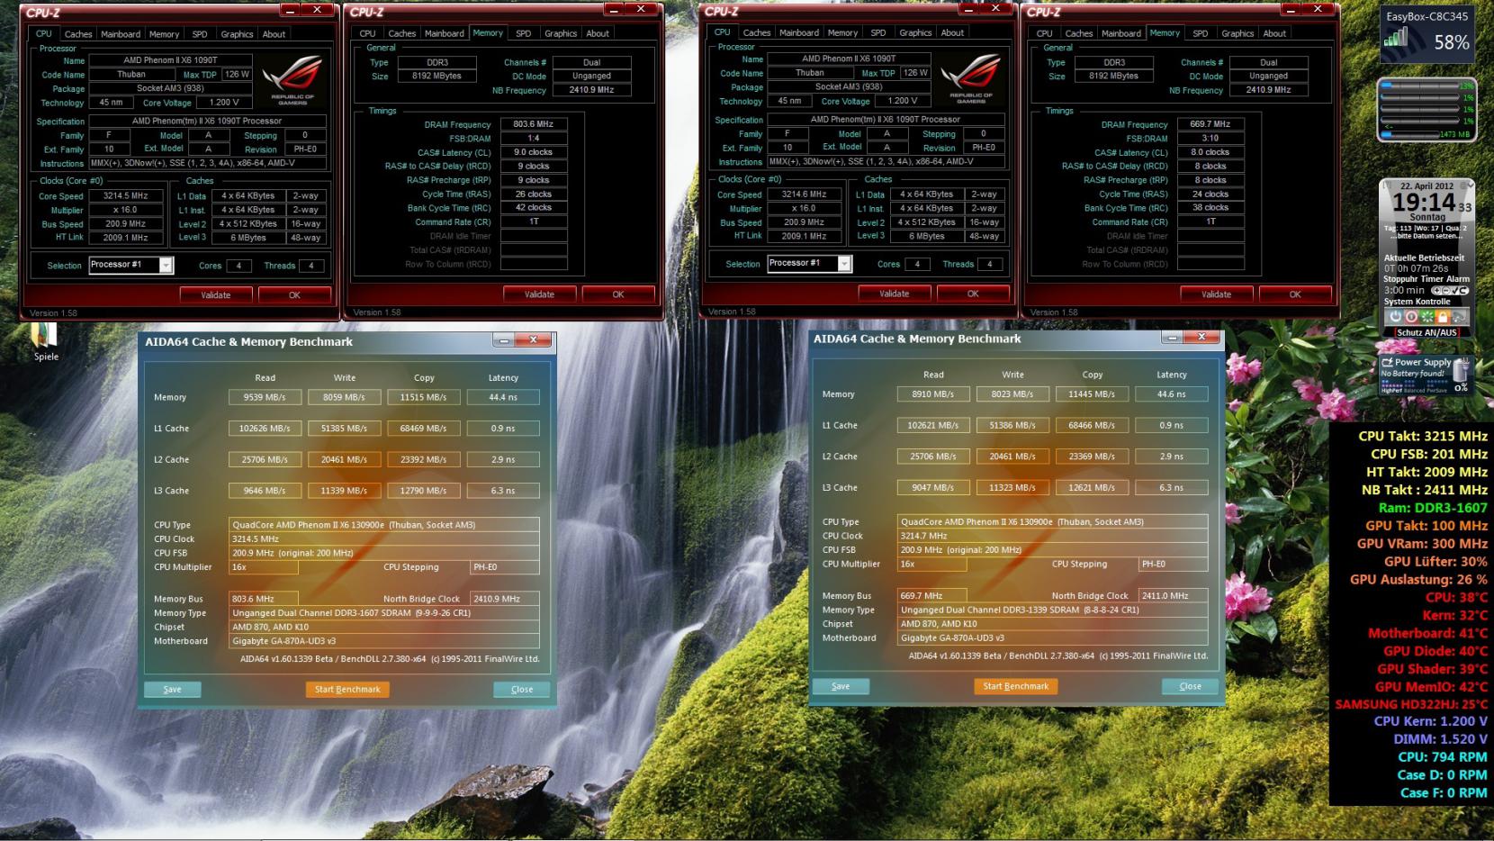Click the C reset button of the Stoppuhr timer
The height and width of the screenshot is (841, 1494).
coord(1463,291)
